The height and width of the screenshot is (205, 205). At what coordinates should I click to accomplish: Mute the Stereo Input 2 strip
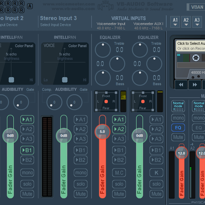pyautogui.click(x=27, y=194)
